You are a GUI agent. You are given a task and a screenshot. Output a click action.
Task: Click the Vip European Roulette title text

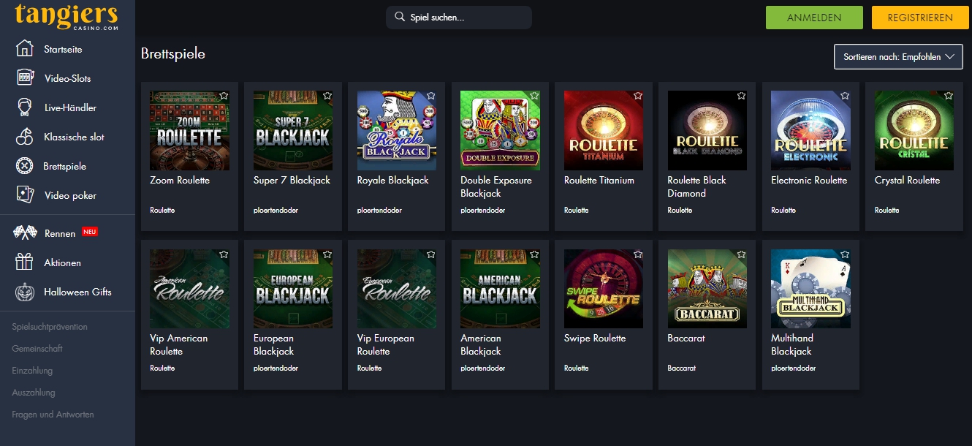(386, 344)
